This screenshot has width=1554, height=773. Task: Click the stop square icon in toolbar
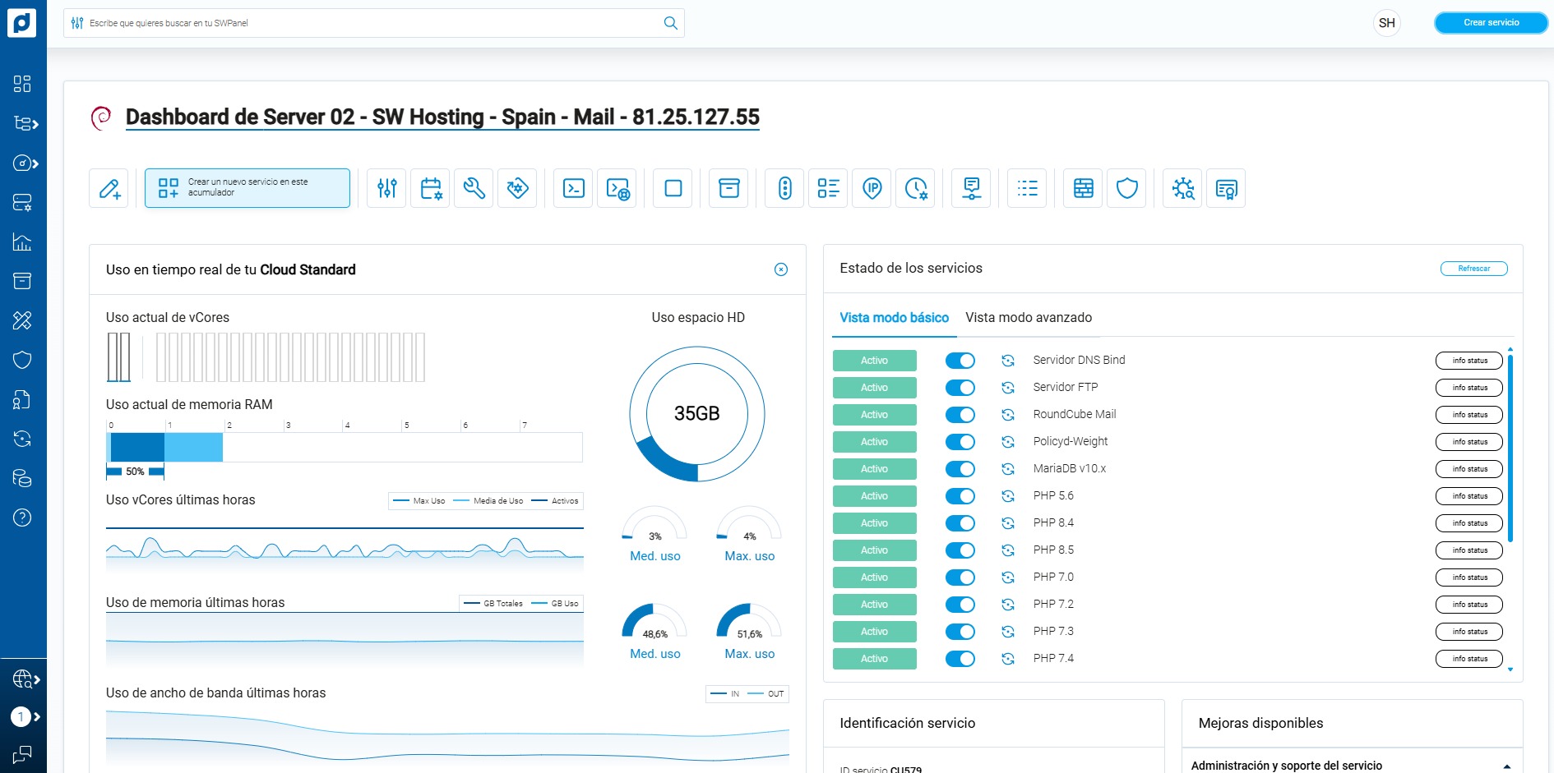point(673,188)
